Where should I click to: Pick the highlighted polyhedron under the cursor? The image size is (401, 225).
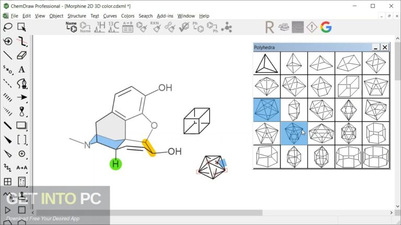(294, 133)
